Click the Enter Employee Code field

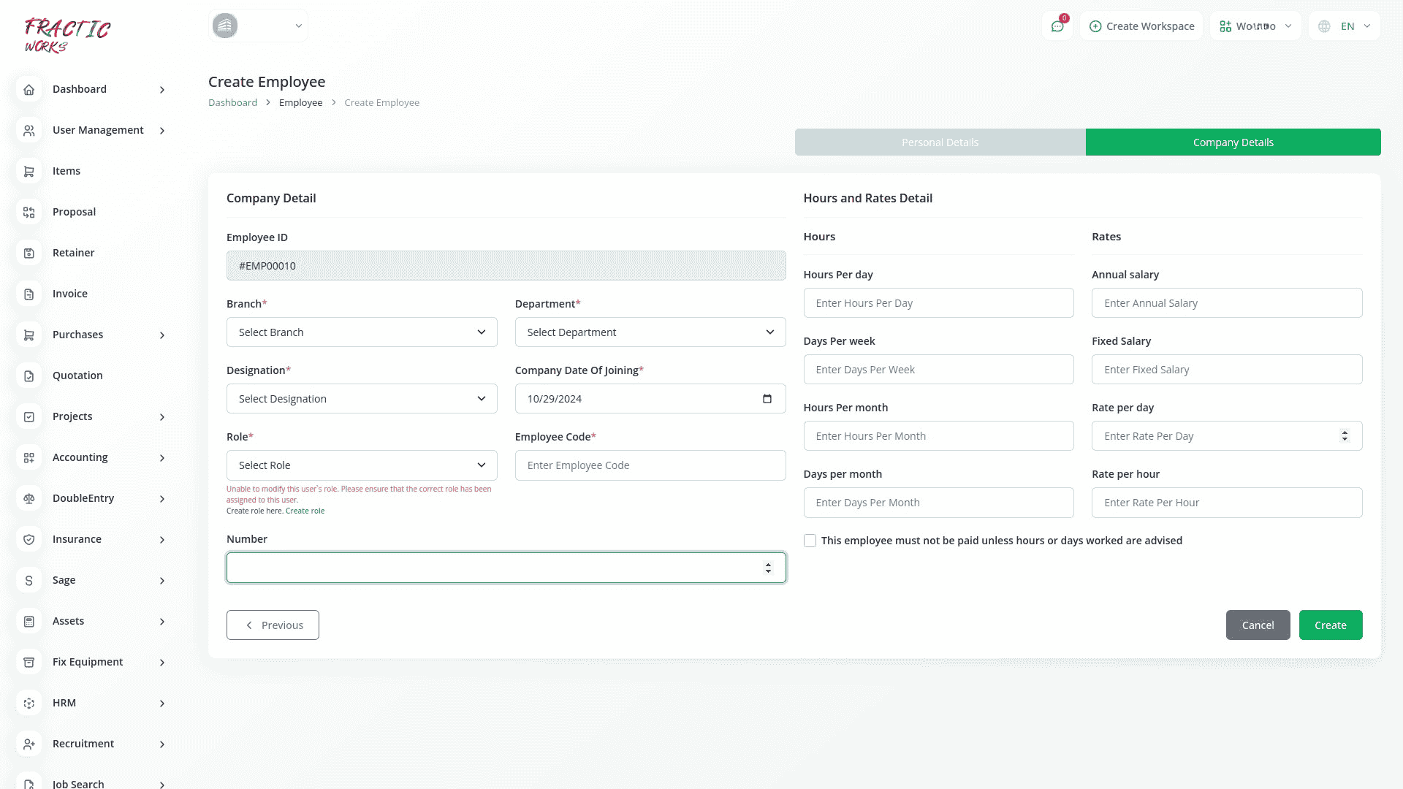(650, 465)
